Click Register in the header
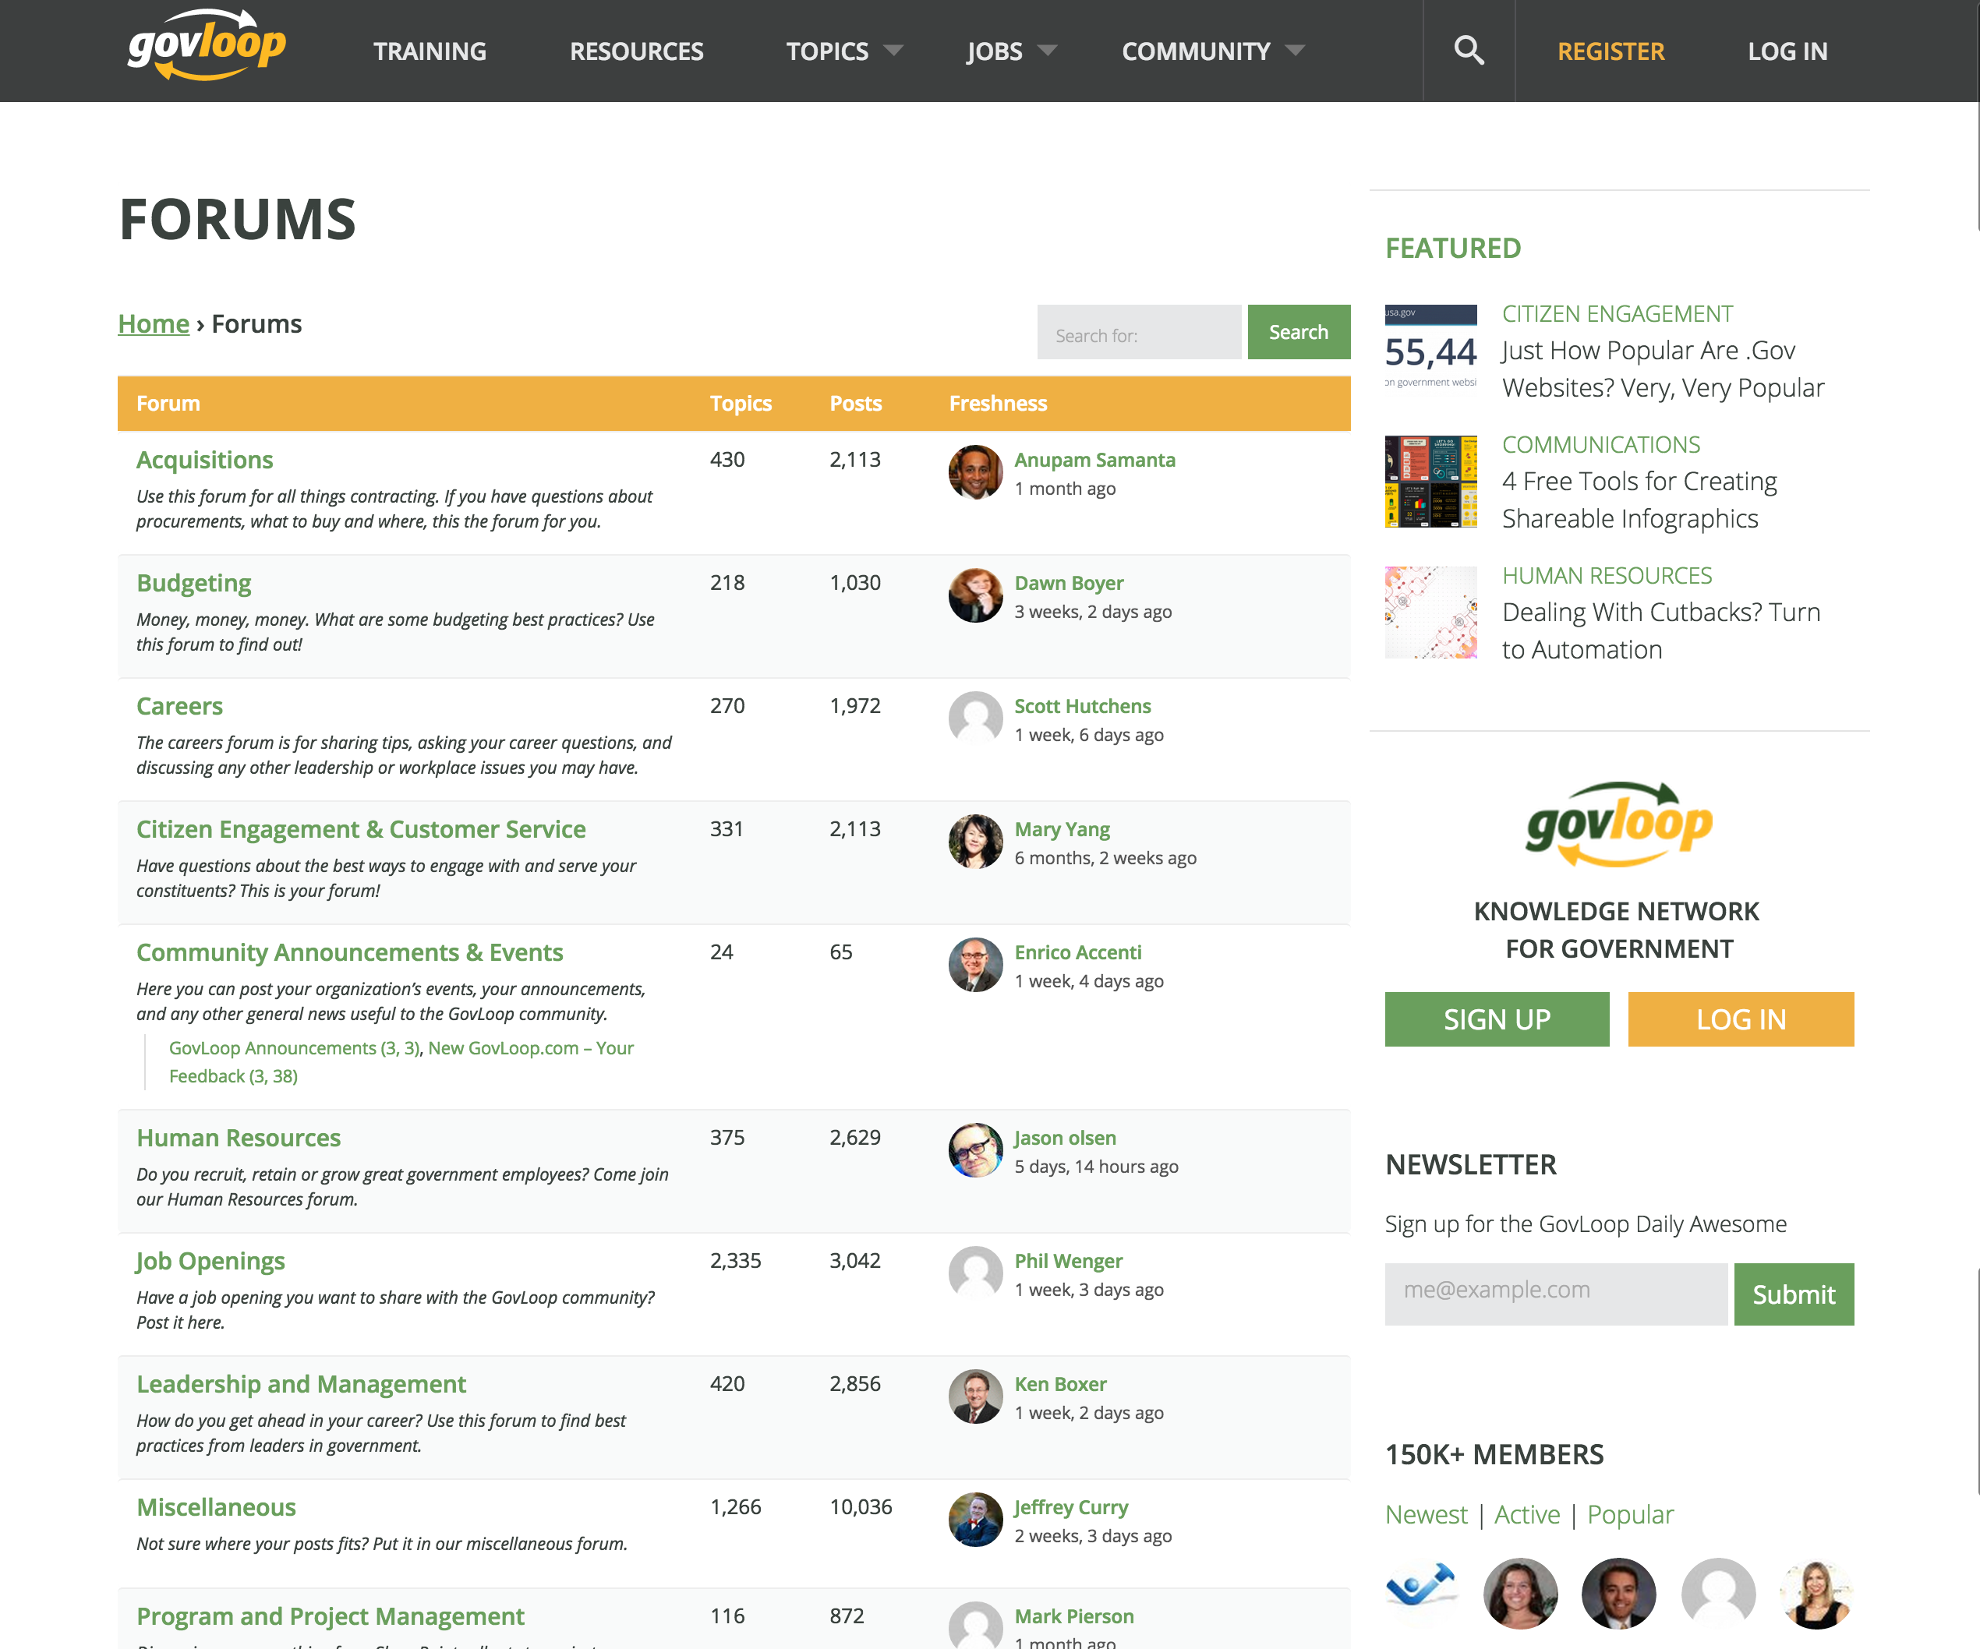Screen dimensions: 1980x1649 tap(1611, 51)
